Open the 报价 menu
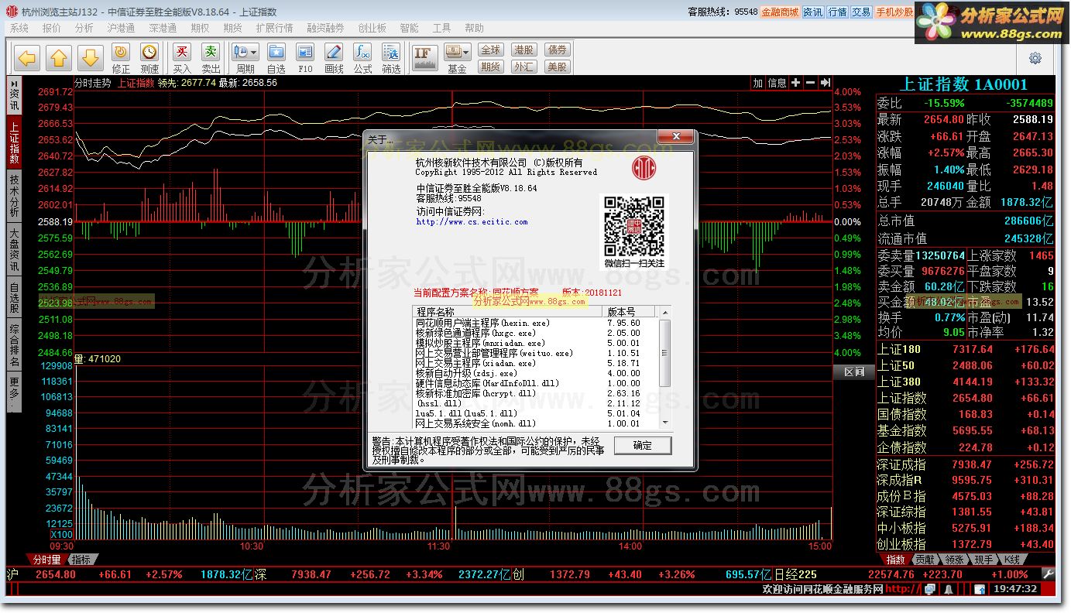Image resolution: width=1071 pixels, height=613 pixels. (x=52, y=28)
